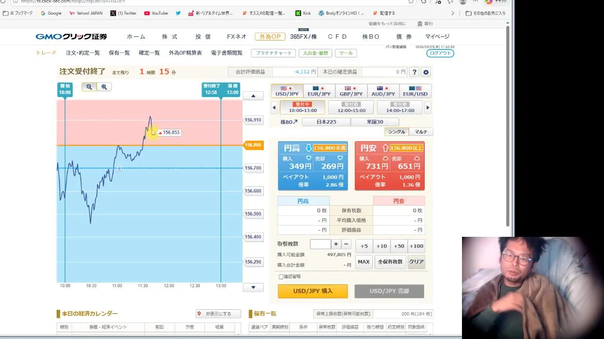The height and width of the screenshot is (339, 604).
Task: Click the 日本225 button
Action: [326, 122]
